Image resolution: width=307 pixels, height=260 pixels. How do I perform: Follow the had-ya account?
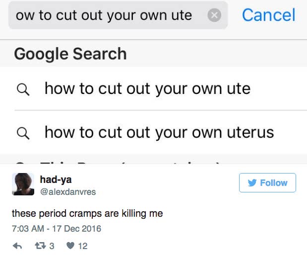click(267, 182)
